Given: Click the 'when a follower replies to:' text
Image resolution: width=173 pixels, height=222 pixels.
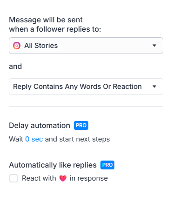Looking at the screenshot, I should pos(55,29).
